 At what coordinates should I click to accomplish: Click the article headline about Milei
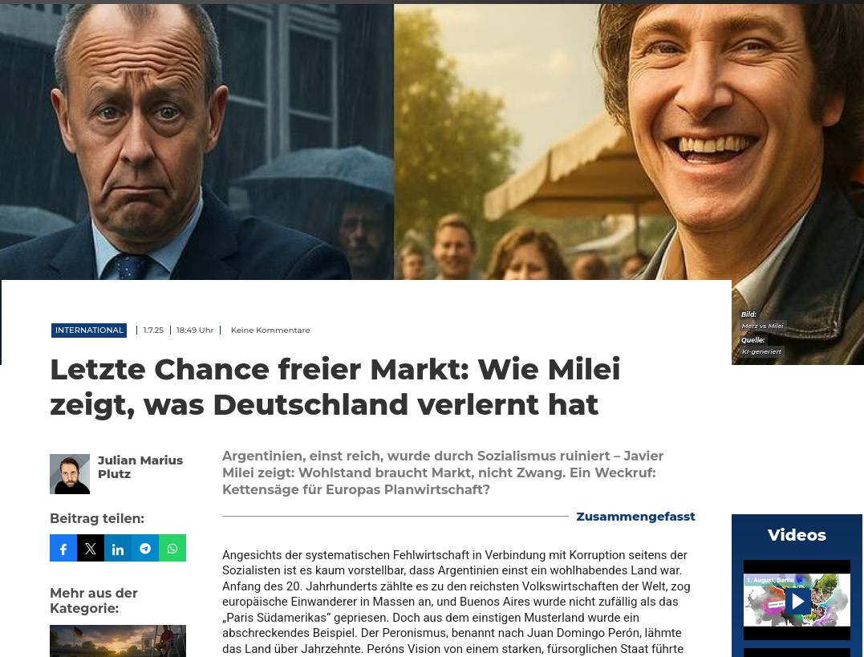(x=335, y=387)
